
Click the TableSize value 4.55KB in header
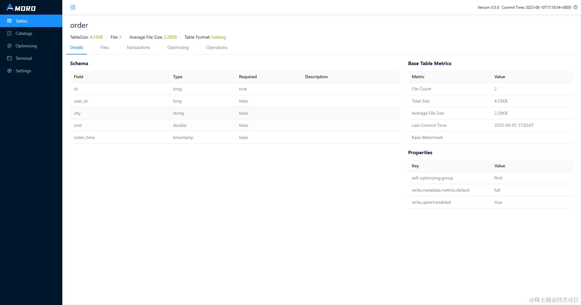96,37
